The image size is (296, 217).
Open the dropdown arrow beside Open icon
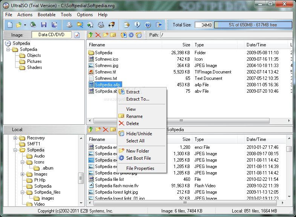click(x=25, y=25)
